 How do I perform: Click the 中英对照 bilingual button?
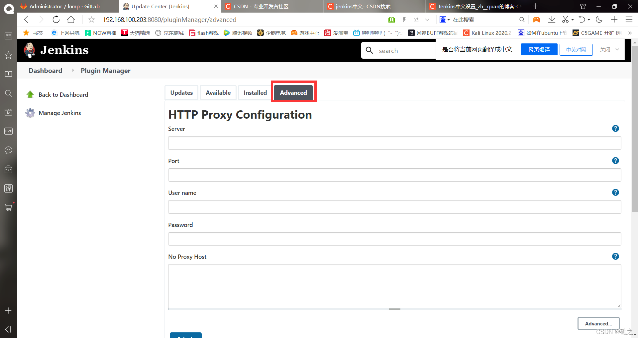click(576, 49)
